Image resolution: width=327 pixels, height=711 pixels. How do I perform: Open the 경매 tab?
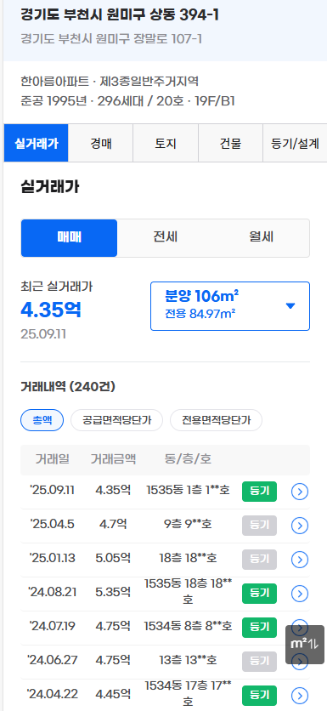[x=100, y=143]
